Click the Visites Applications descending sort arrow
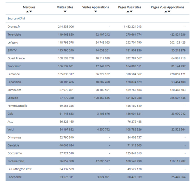 [x=96, y=12]
